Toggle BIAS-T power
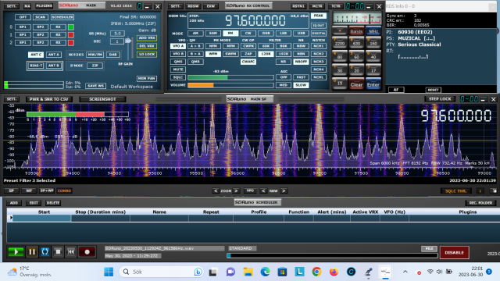 pyautogui.click(x=36, y=66)
